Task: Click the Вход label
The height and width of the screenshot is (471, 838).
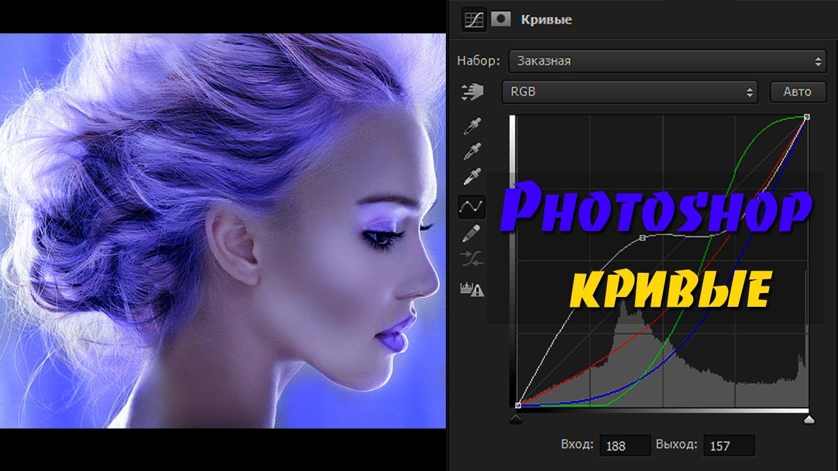Action: 577,445
